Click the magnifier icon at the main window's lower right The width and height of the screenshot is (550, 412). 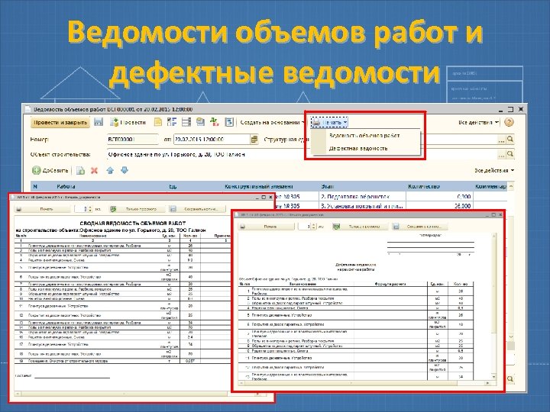(510, 378)
